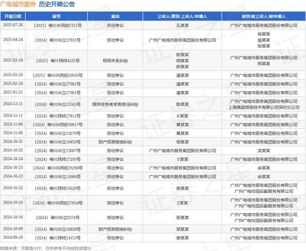The image size is (306, 251).
Task: Click date cell 2025-07-28
Action: [13, 25]
